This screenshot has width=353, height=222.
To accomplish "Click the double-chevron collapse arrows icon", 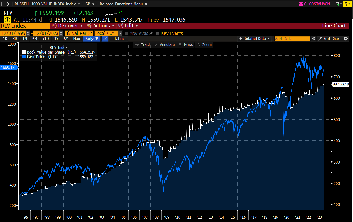I will 313,39.
